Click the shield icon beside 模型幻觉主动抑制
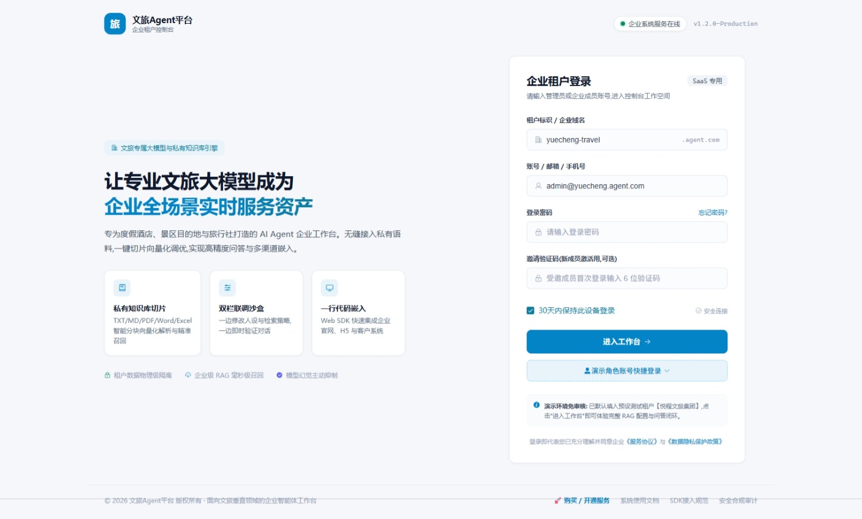862x519 pixels. [280, 375]
